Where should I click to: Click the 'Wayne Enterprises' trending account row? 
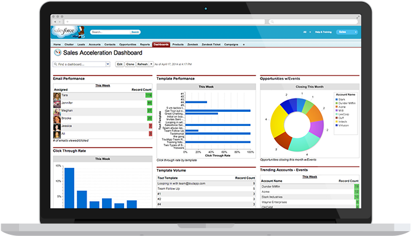tap(310, 202)
